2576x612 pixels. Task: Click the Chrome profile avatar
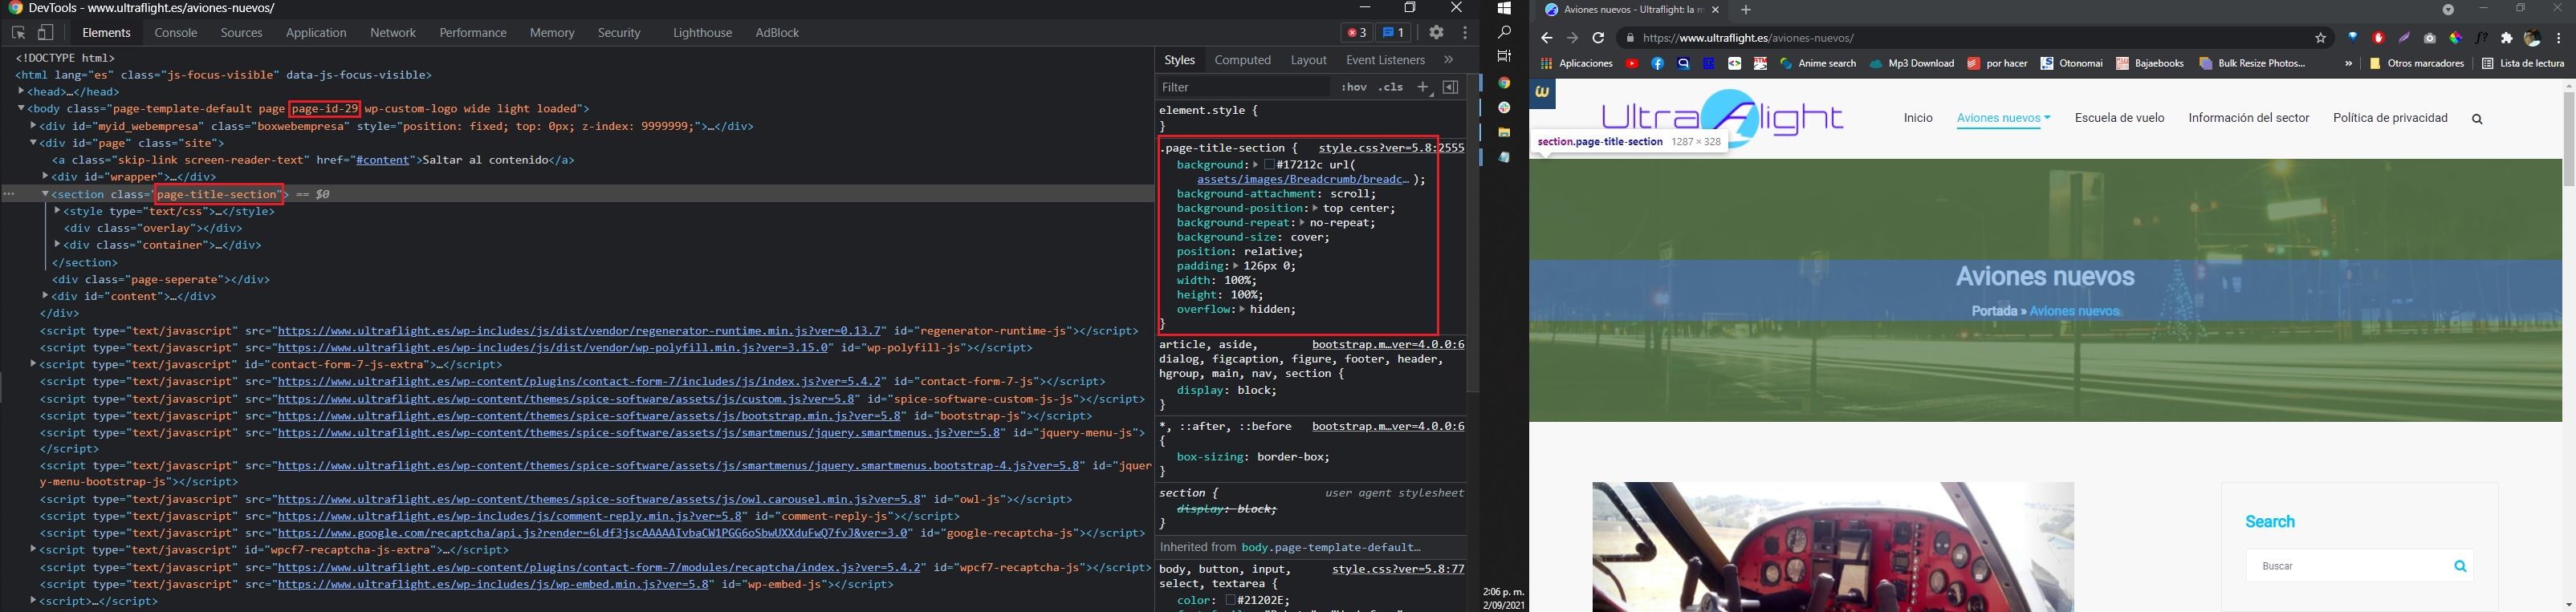pyautogui.click(x=2533, y=39)
